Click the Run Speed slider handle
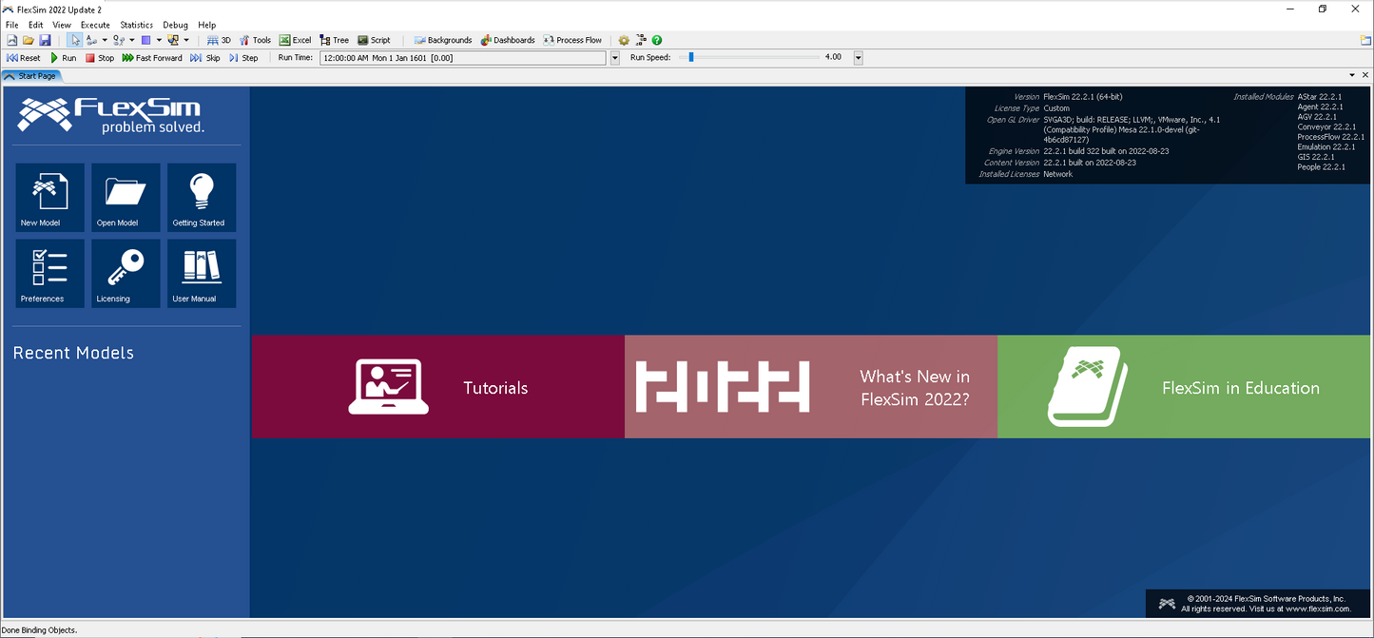 691,57
